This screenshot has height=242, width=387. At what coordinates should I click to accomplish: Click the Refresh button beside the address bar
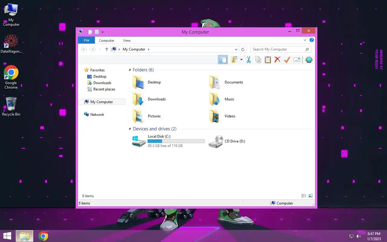click(x=243, y=49)
